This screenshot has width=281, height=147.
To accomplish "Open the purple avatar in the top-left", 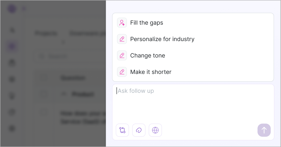I will click(x=12, y=8).
